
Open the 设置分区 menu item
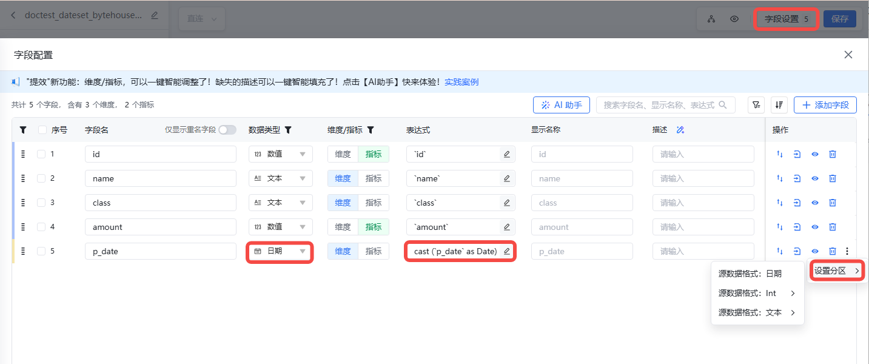[x=836, y=271]
